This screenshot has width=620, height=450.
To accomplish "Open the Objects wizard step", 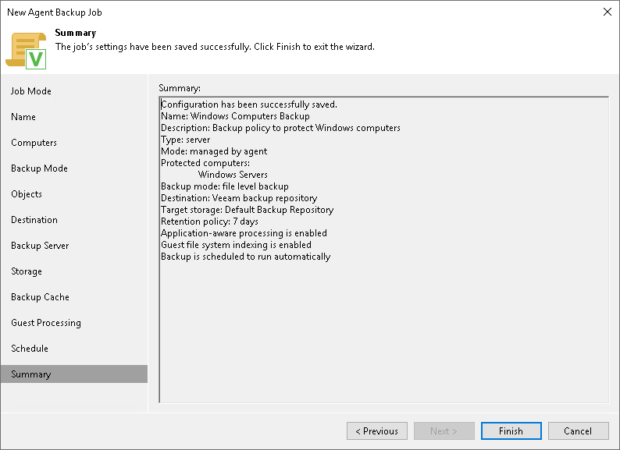I will [26, 194].
